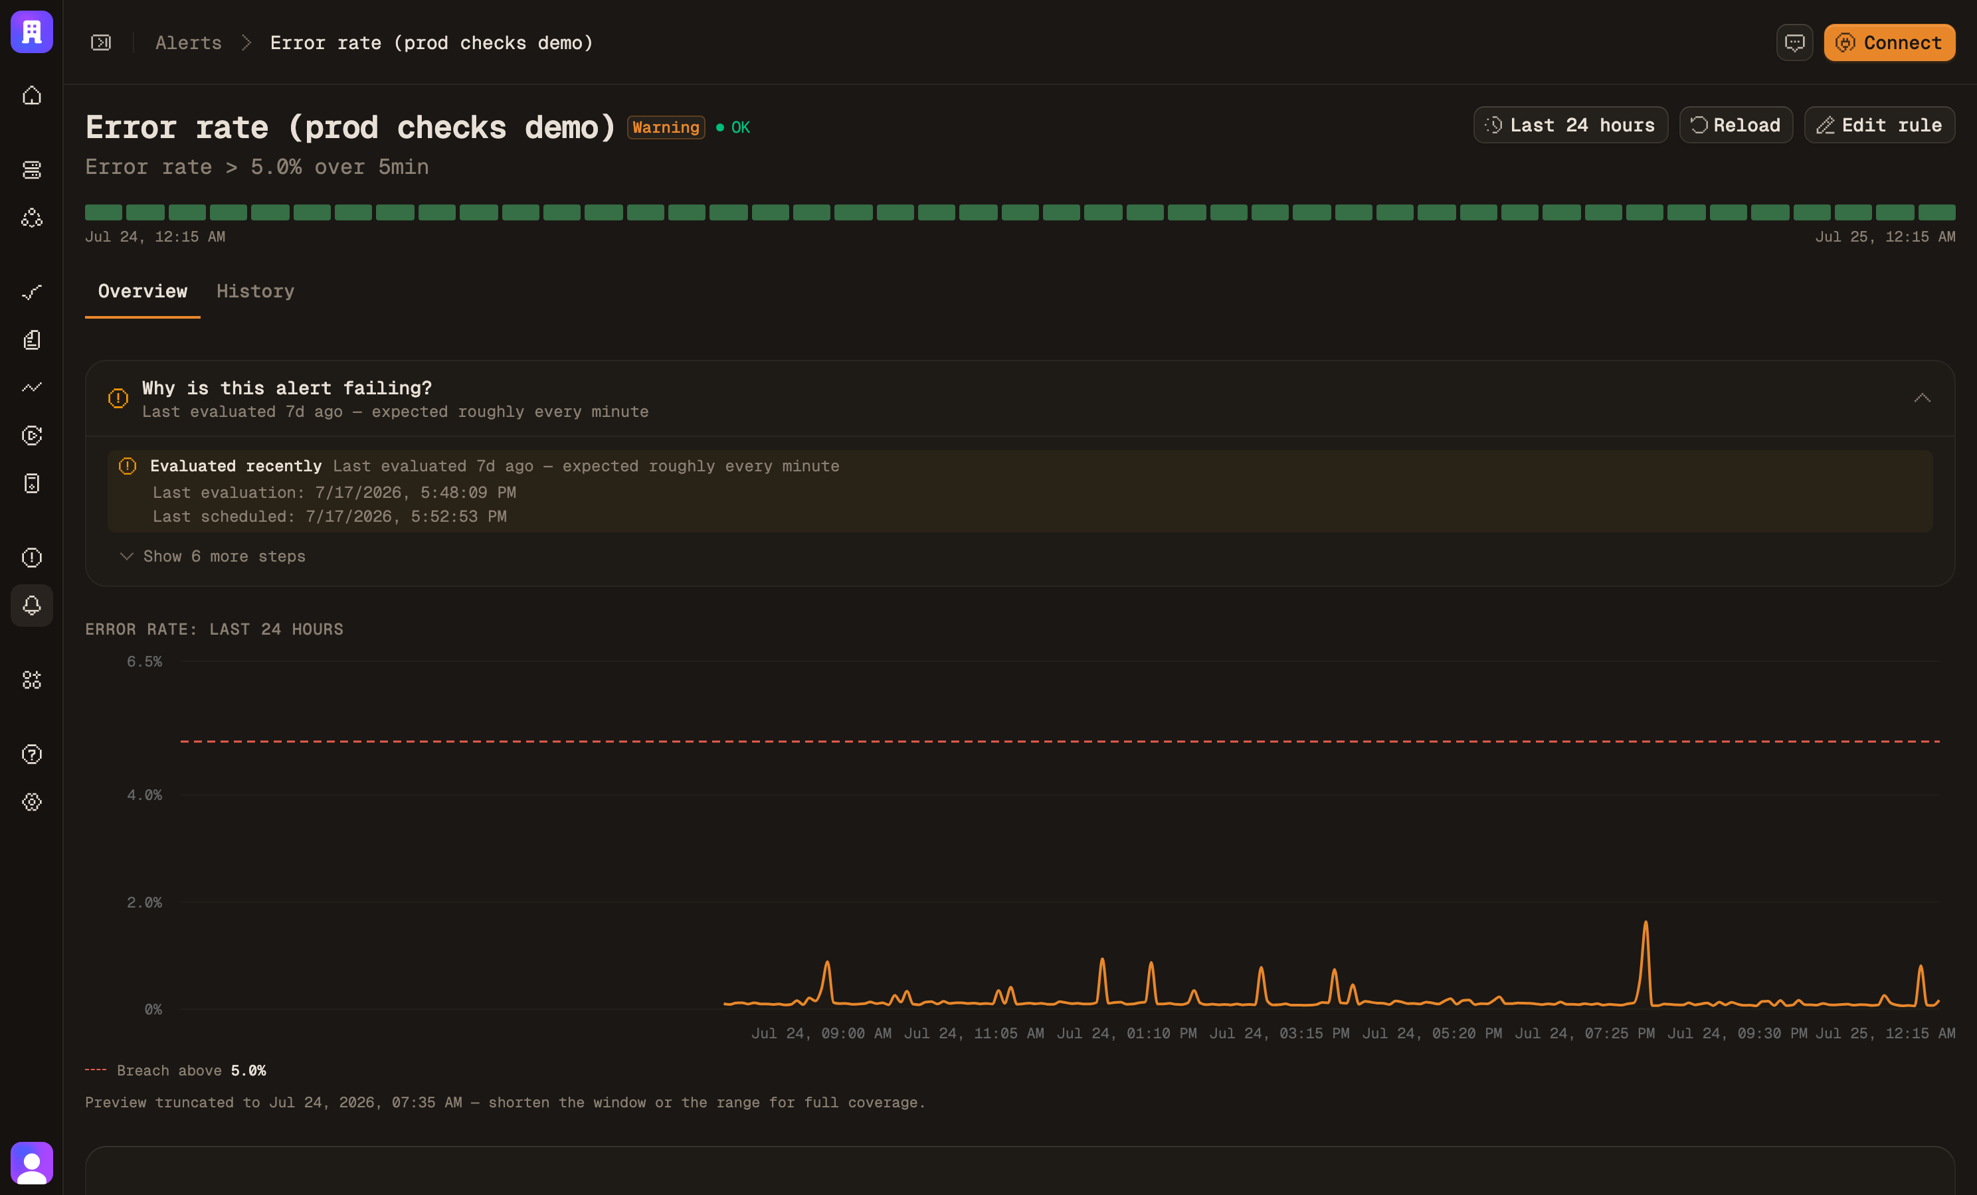Open the replay play-circle sidebar icon
The height and width of the screenshot is (1195, 1977).
pos(31,436)
